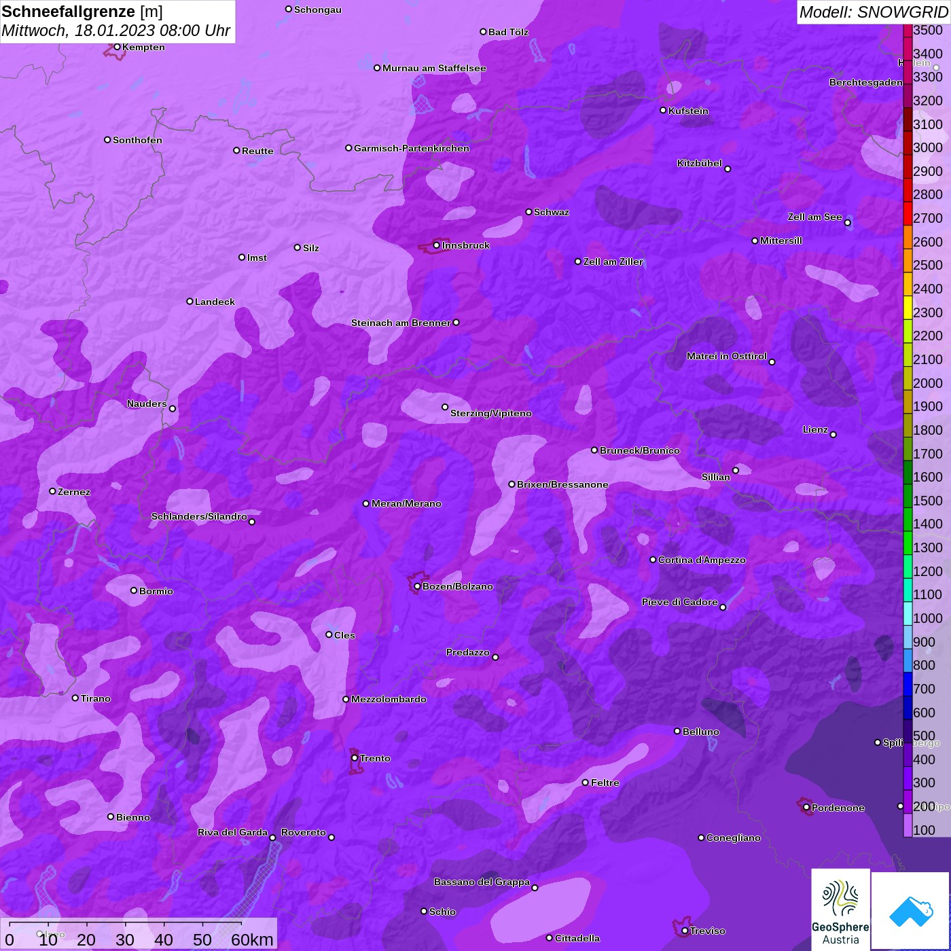Click the Nauders marker dot

(x=173, y=408)
